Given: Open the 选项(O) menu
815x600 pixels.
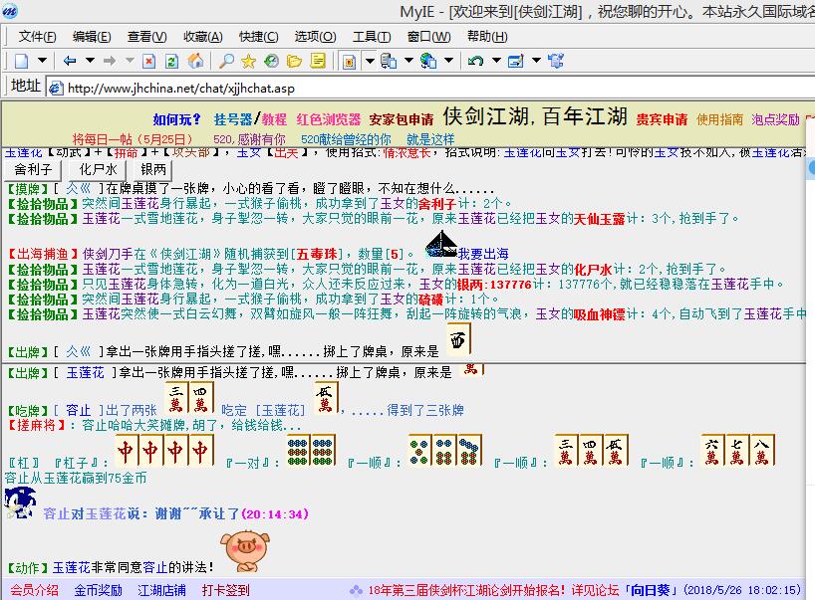Looking at the screenshot, I should (x=315, y=37).
